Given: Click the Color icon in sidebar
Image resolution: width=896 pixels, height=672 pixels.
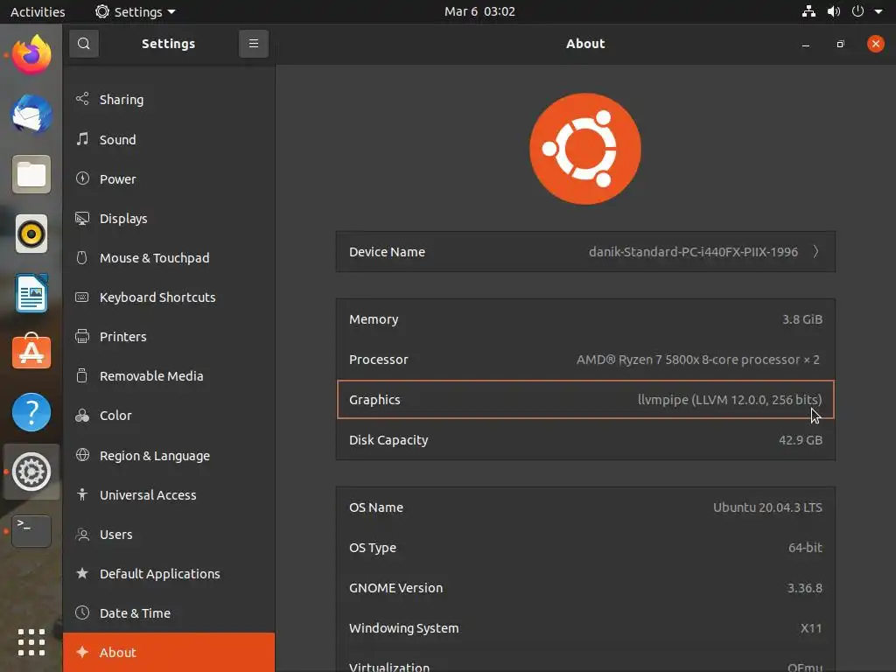Looking at the screenshot, I should [x=82, y=416].
